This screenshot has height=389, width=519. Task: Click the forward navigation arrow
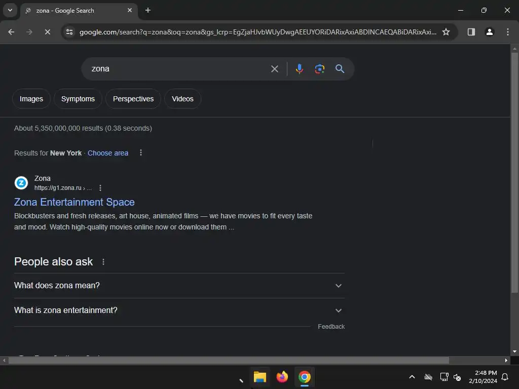(29, 32)
